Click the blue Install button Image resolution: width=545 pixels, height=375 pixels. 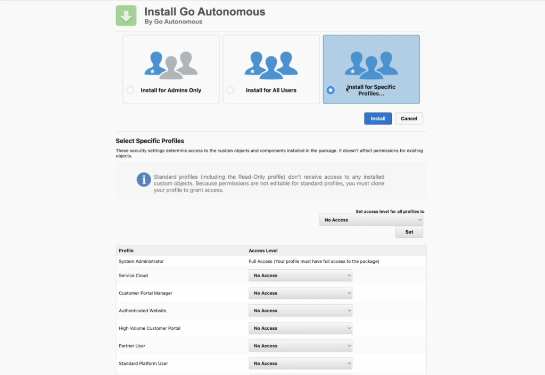click(x=378, y=119)
